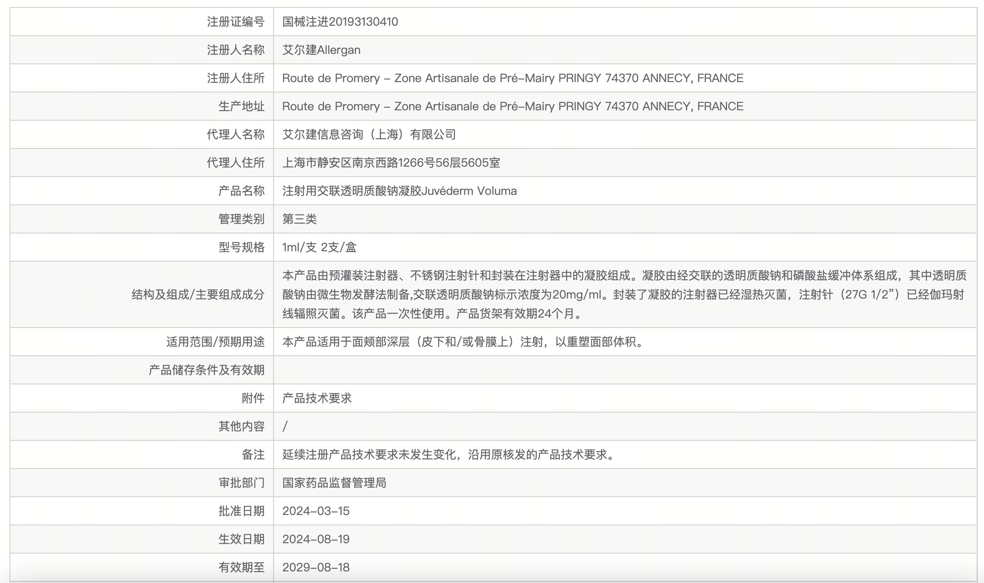Select approval department 国家药品监督管理局

pyautogui.click(x=334, y=483)
